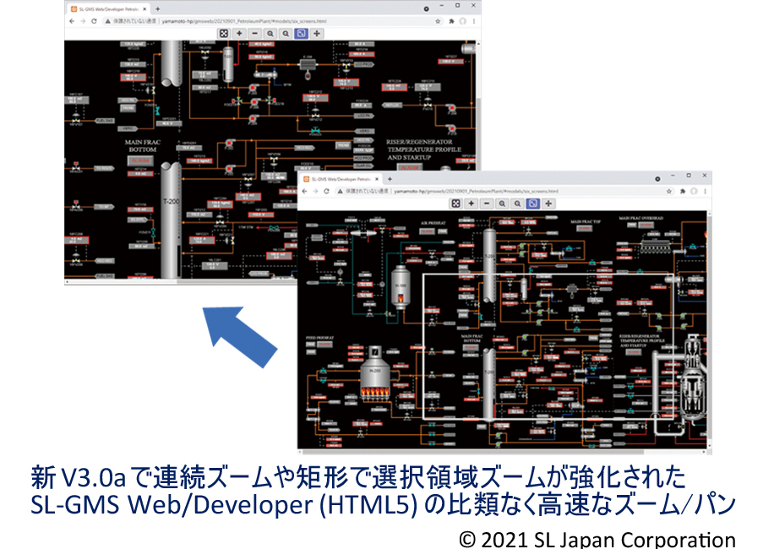
Task: Click round media-control icon in lower-right title bar
Action: [657, 178]
